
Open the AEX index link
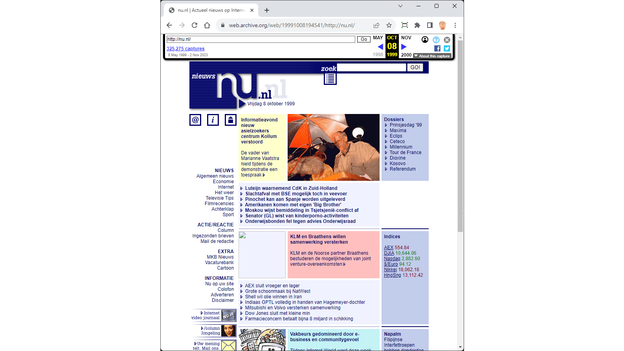[x=389, y=248]
